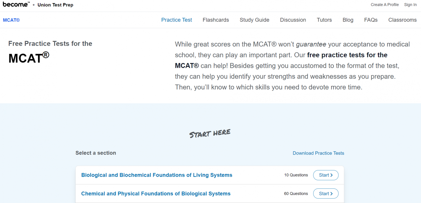Open the Blog page
The height and width of the screenshot is (203, 421).
(x=348, y=20)
